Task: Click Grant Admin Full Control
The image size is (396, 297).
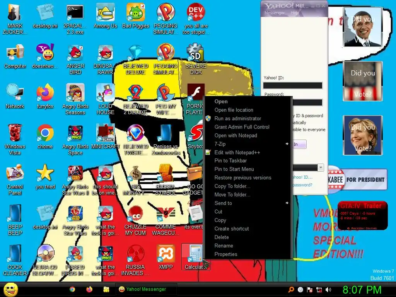Action: 242,127
